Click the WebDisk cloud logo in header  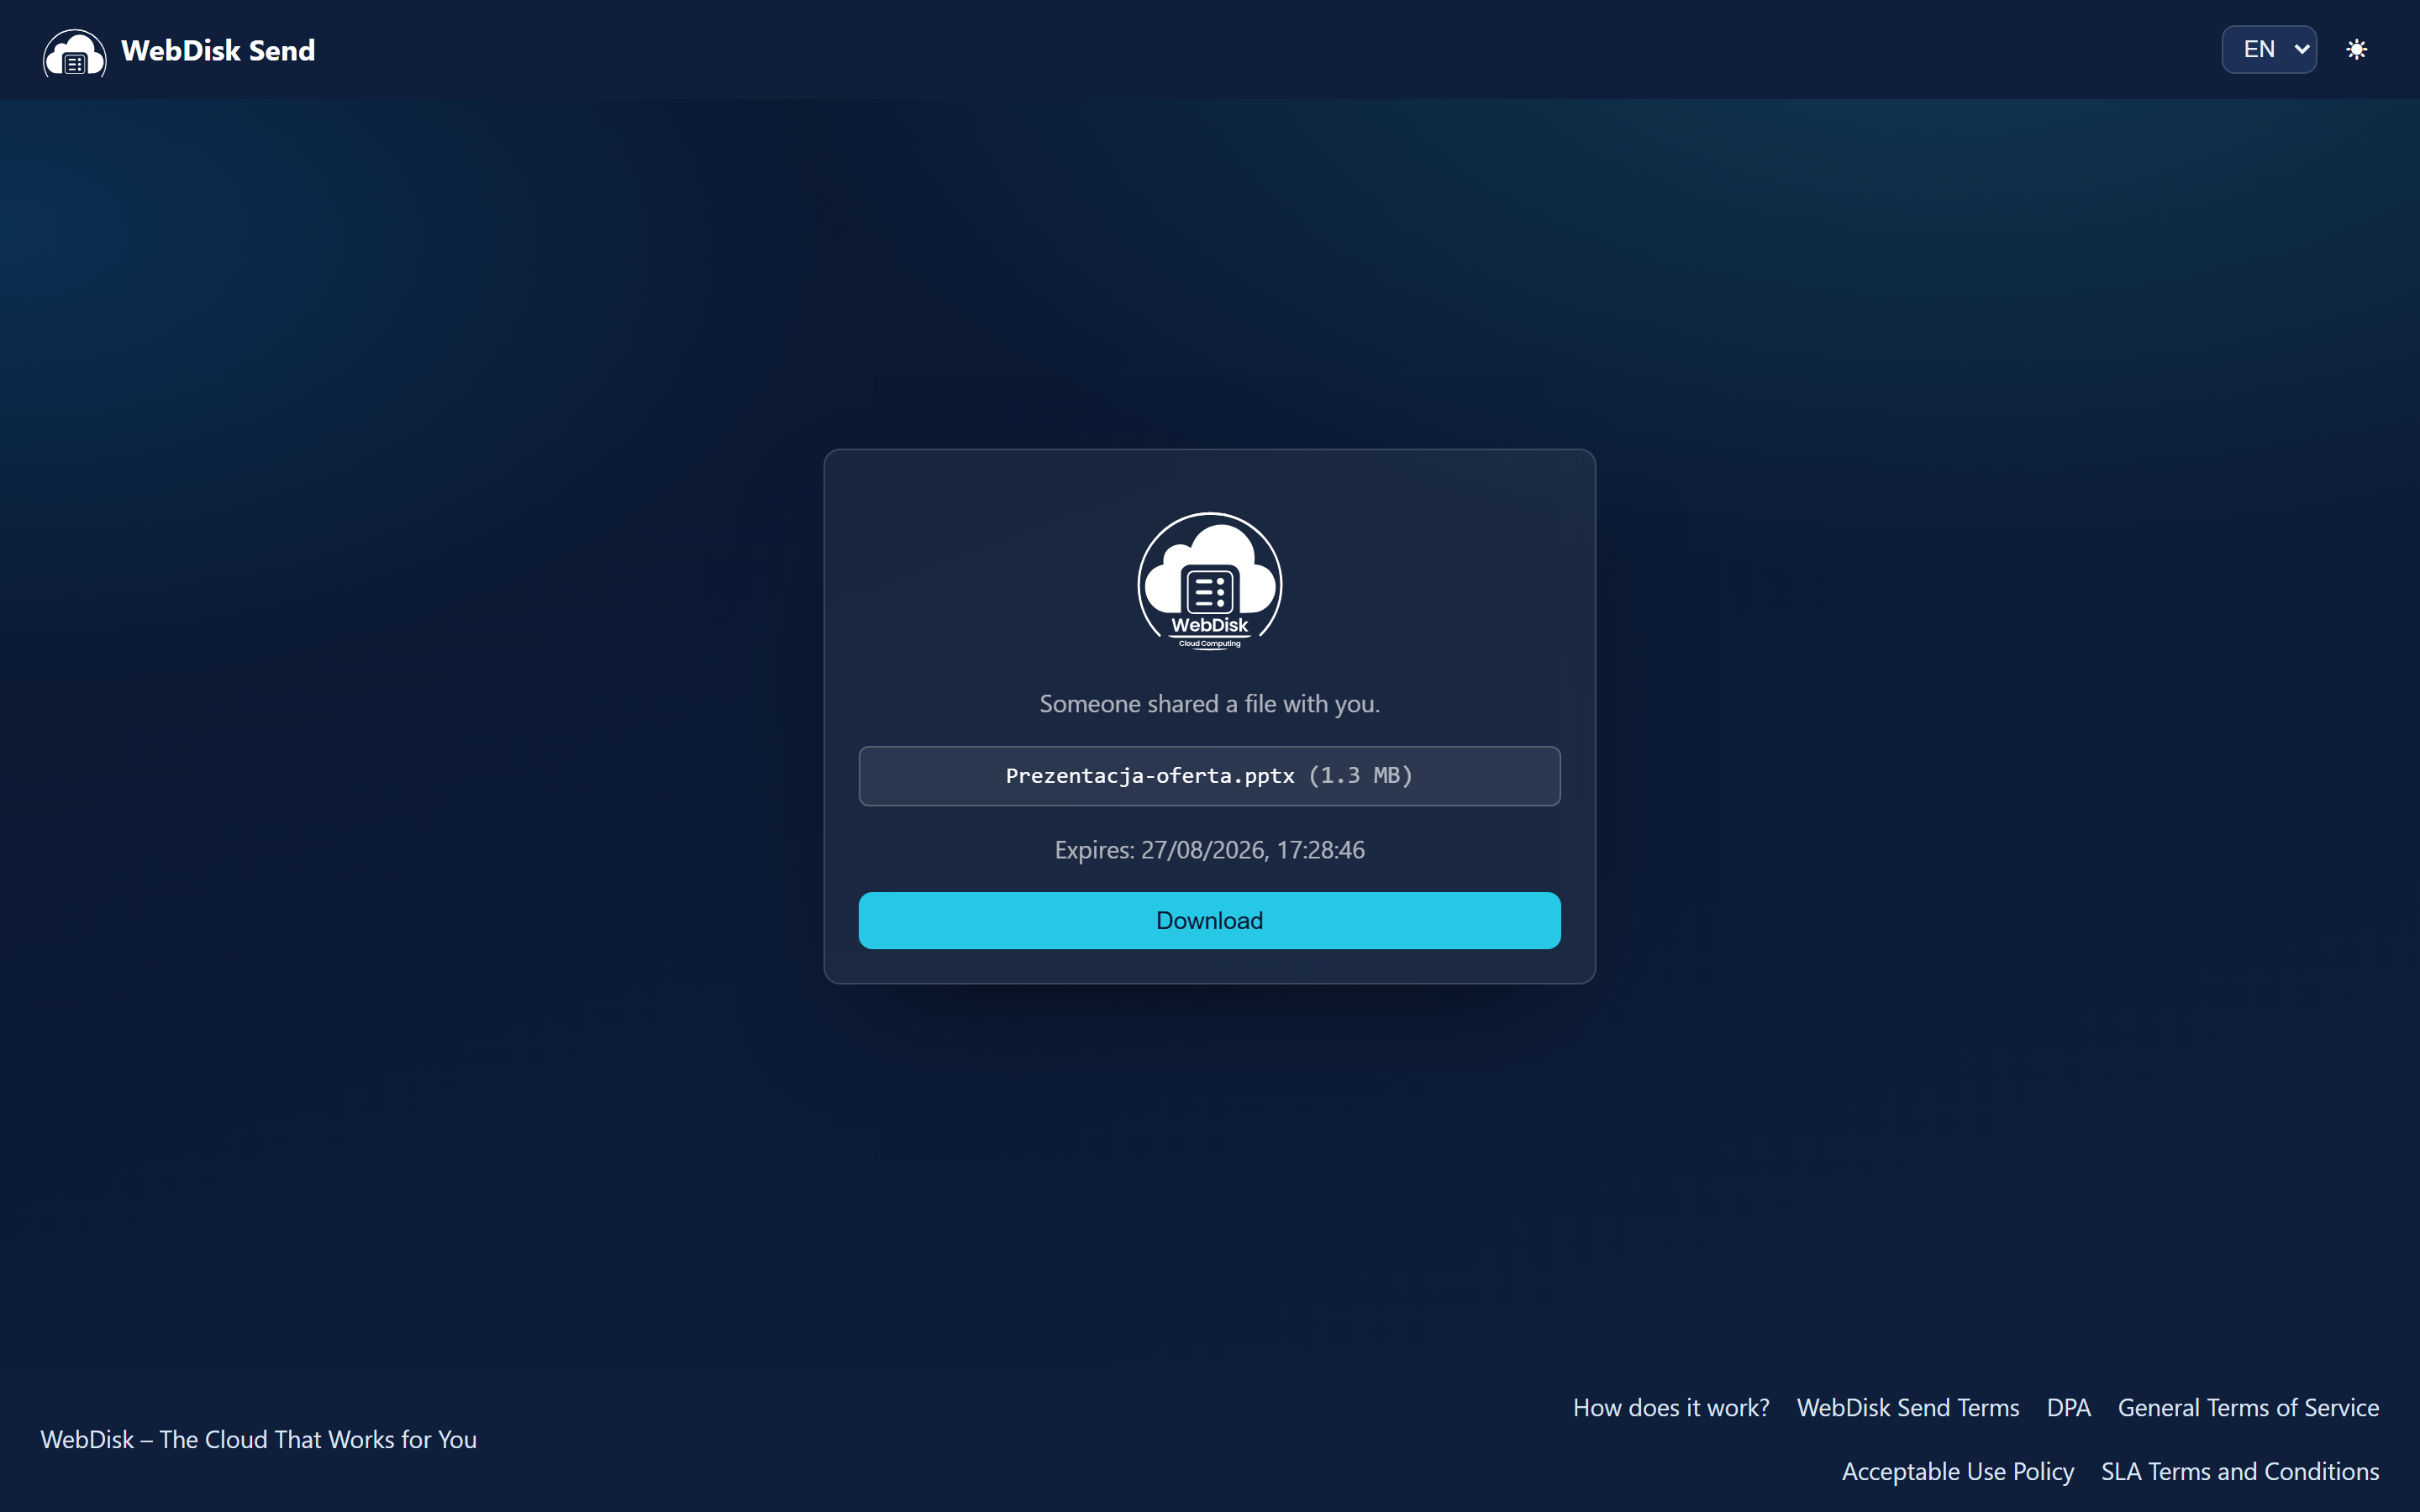click(75, 52)
